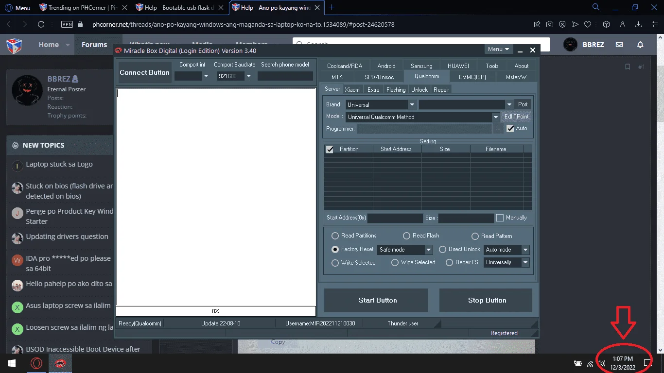Open the Miracle Box Menu dropdown

coord(498,49)
